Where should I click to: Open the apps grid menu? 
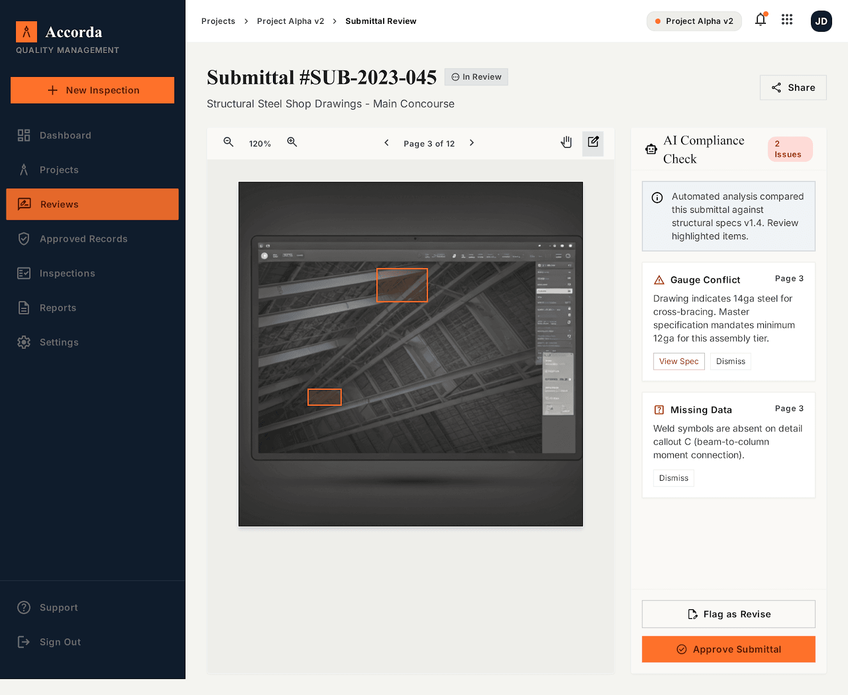pyautogui.click(x=787, y=20)
